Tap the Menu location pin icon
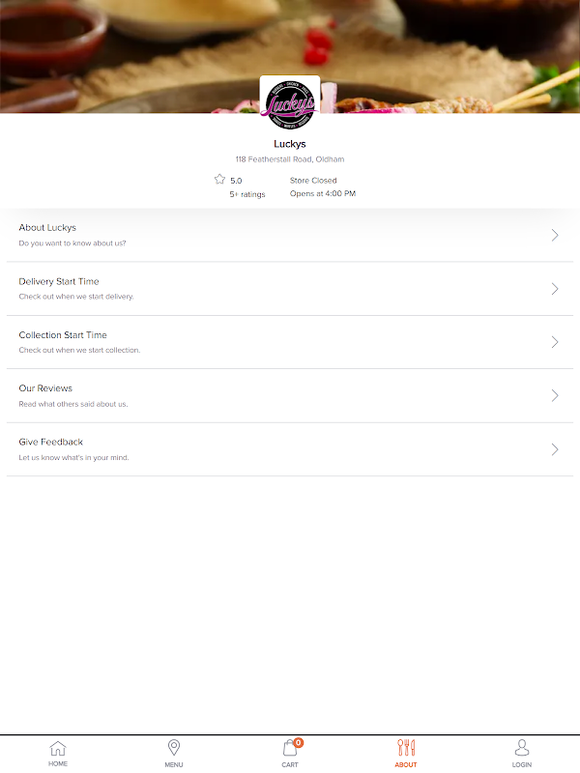This screenshot has height=773, width=580. [174, 748]
